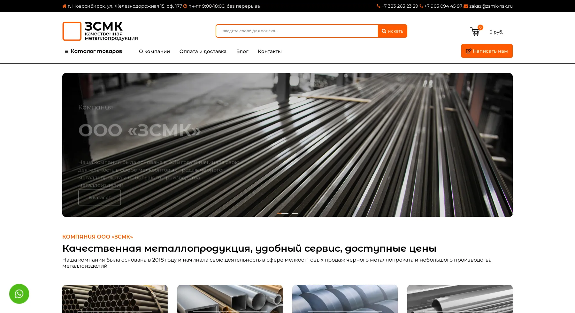Open the WhatsApp chat button
Viewport: 575px width, 313px height.
pyautogui.click(x=19, y=294)
